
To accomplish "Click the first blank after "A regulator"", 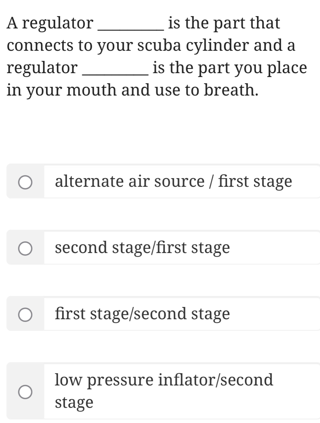I will (131, 24).
